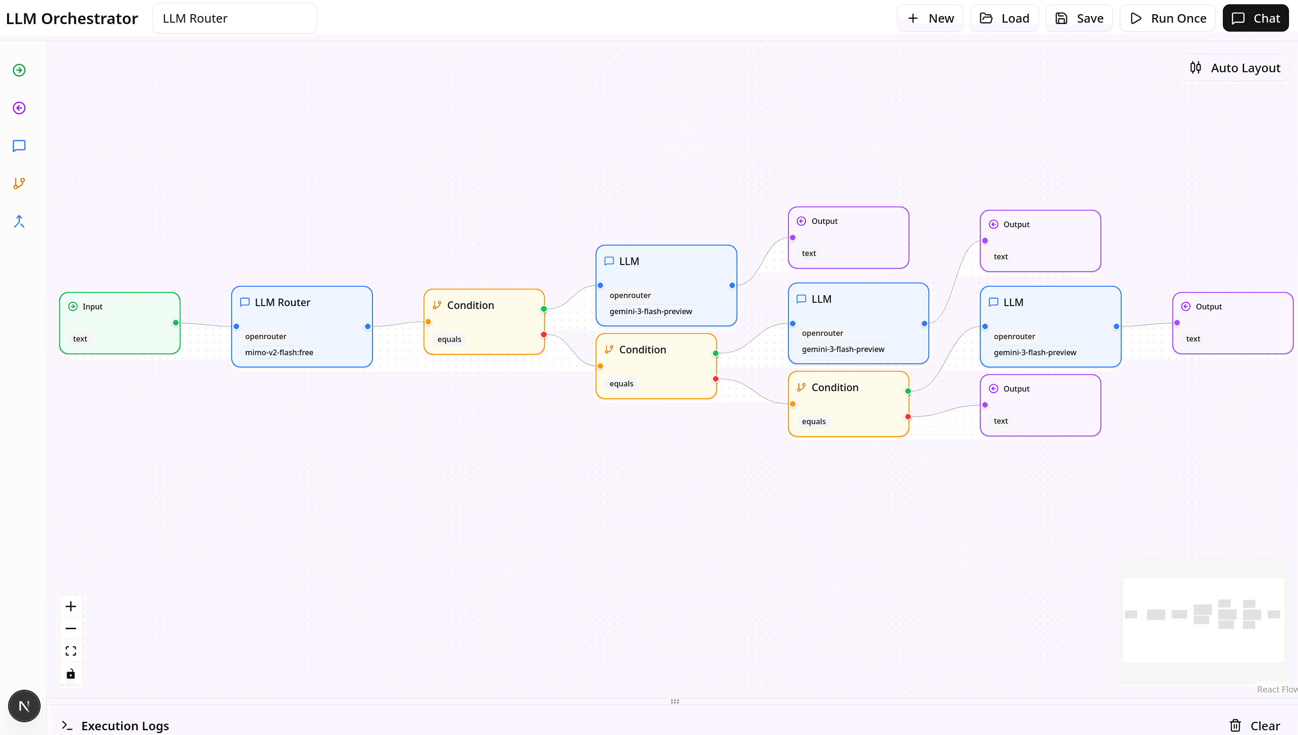Create a new workflow

(930, 19)
